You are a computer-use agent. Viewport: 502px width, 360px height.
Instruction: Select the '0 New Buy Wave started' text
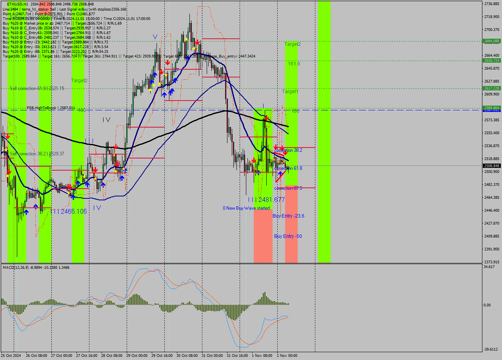(246, 208)
